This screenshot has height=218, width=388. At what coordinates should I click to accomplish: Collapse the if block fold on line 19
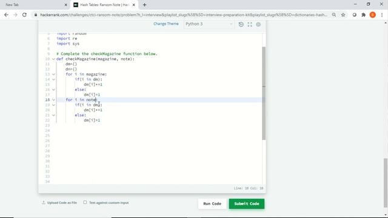[x=53, y=105]
